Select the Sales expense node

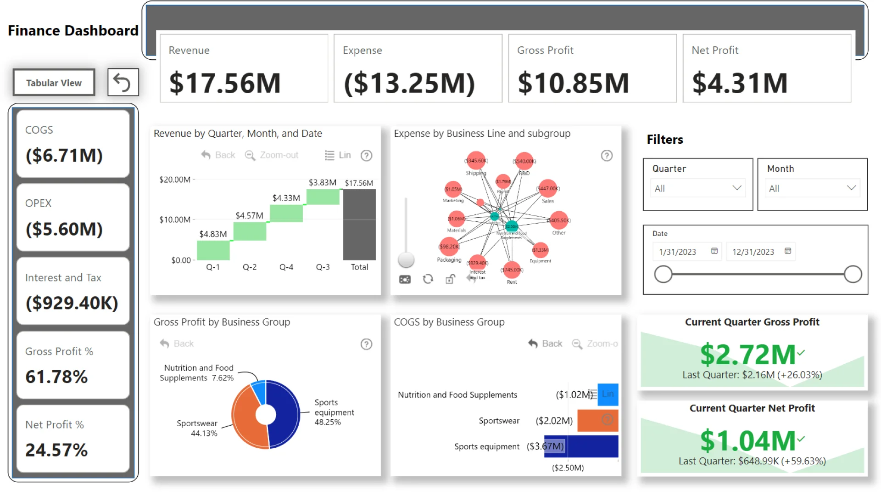[x=547, y=188]
